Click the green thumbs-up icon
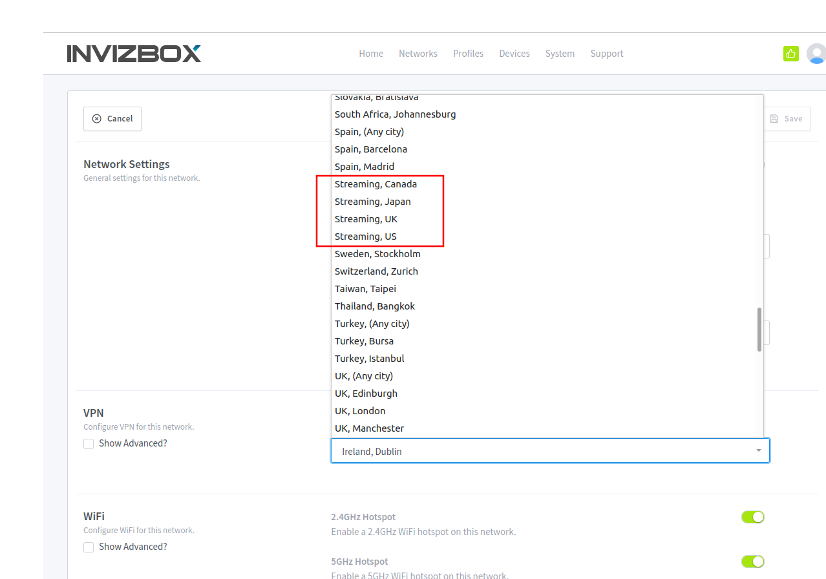 pos(790,54)
